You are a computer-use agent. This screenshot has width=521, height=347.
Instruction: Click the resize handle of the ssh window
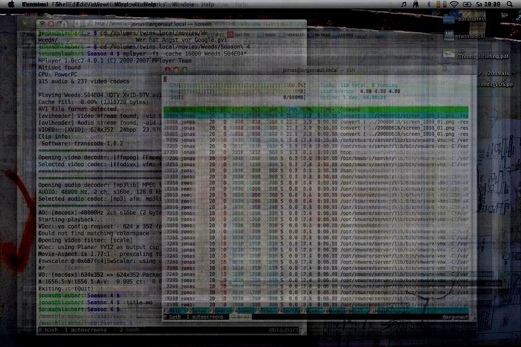(473, 318)
